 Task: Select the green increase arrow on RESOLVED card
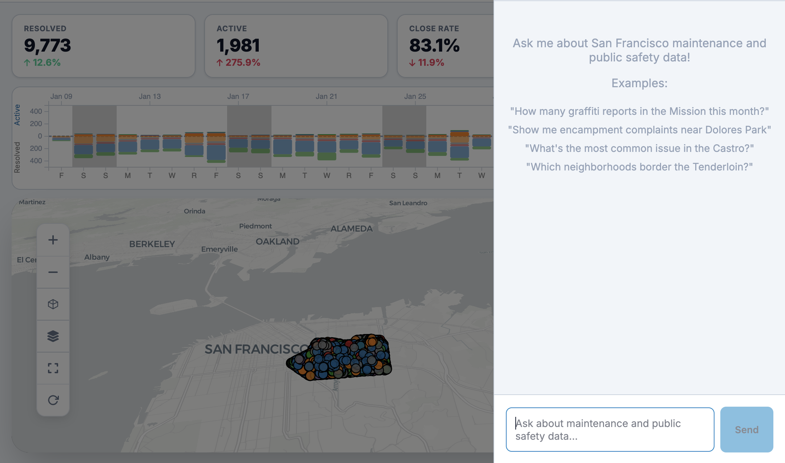(27, 63)
